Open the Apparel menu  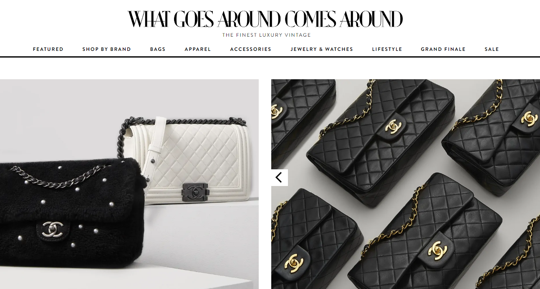pyautogui.click(x=198, y=49)
